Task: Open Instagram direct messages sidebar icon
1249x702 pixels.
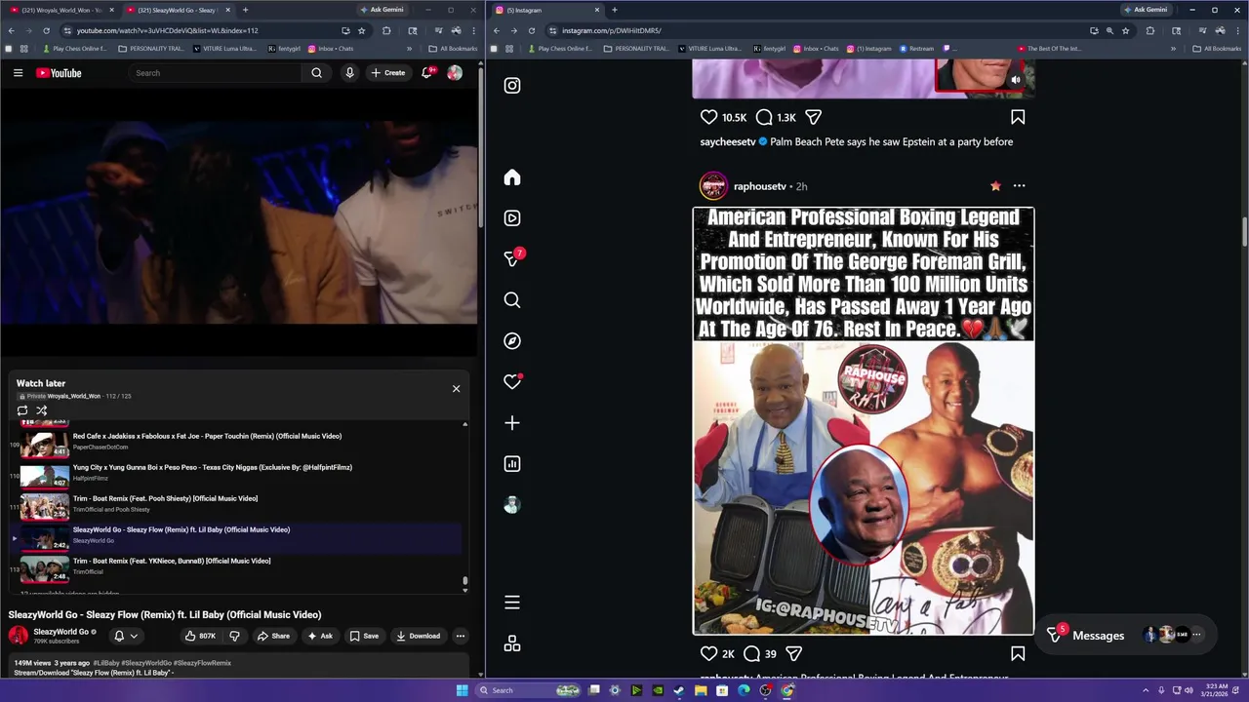Action: coord(512,258)
